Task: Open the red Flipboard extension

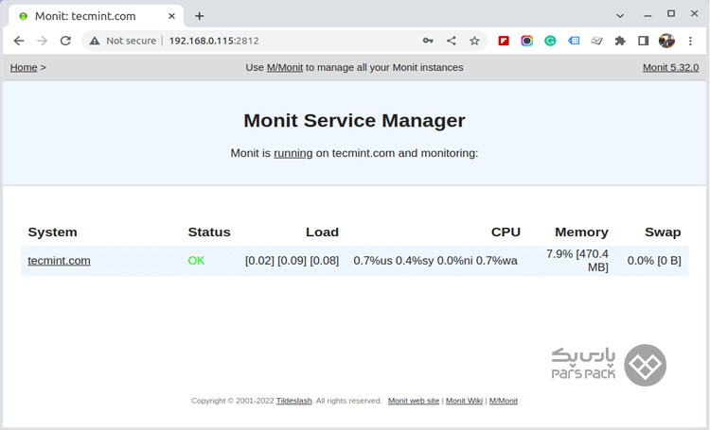Action: (x=504, y=41)
